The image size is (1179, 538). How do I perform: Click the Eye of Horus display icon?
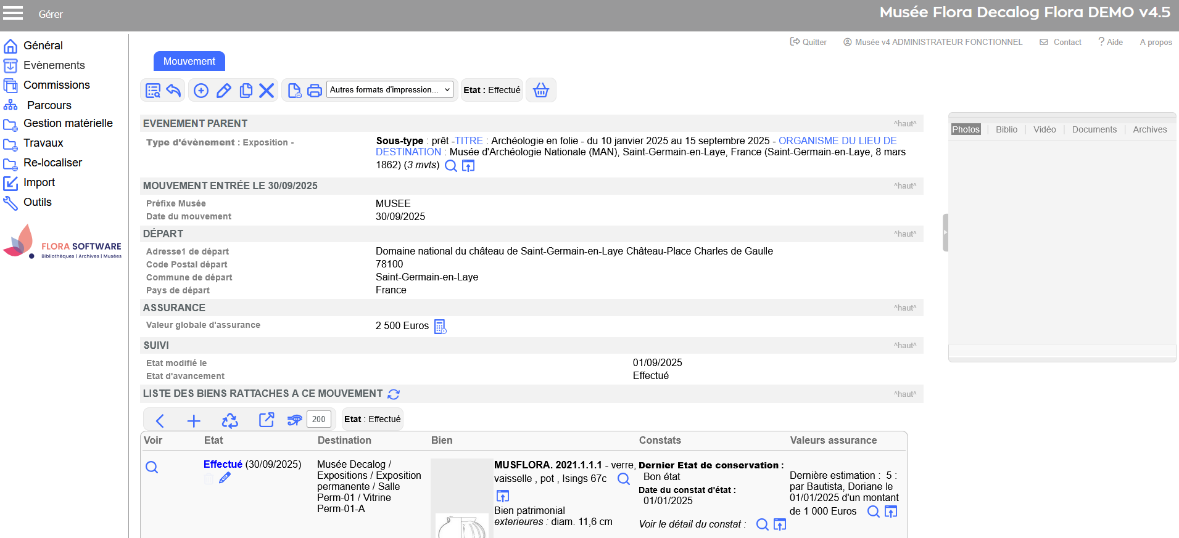(294, 420)
